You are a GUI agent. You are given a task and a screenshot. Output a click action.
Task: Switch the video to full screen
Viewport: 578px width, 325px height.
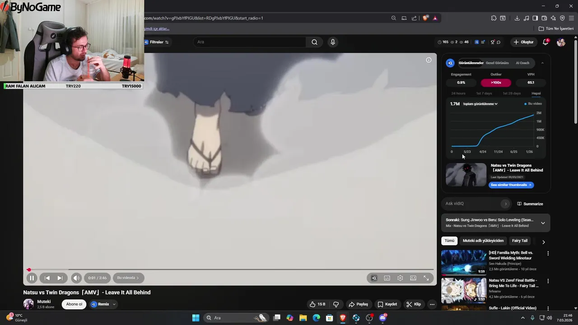pyautogui.click(x=426, y=278)
